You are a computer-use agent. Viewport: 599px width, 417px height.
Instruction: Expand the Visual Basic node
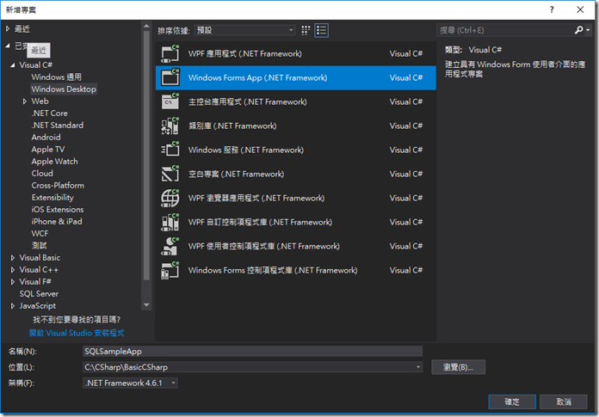pos(13,258)
